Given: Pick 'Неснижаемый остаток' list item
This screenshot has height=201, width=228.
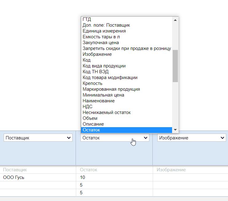Looking at the screenshot, I should click(x=107, y=112).
